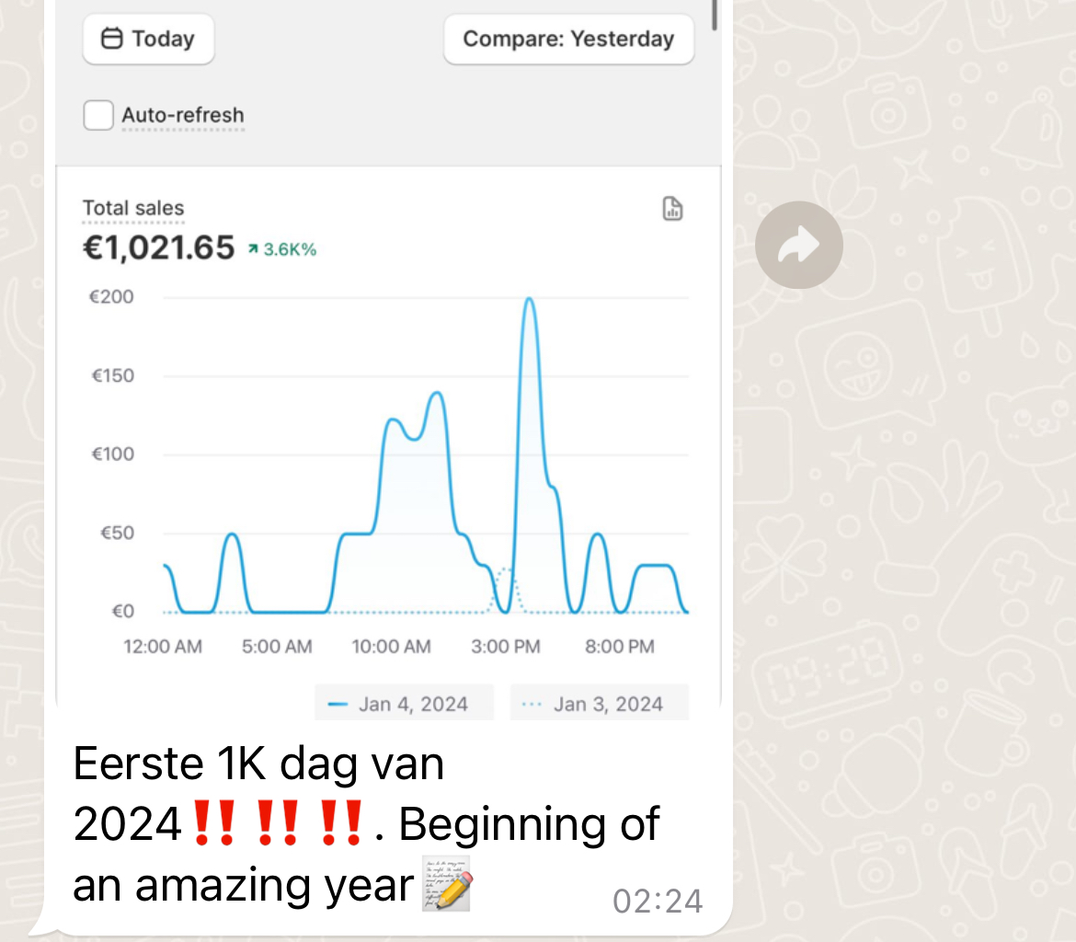Click the forward arrow share icon
1076x942 pixels.
click(x=799, y=245)
